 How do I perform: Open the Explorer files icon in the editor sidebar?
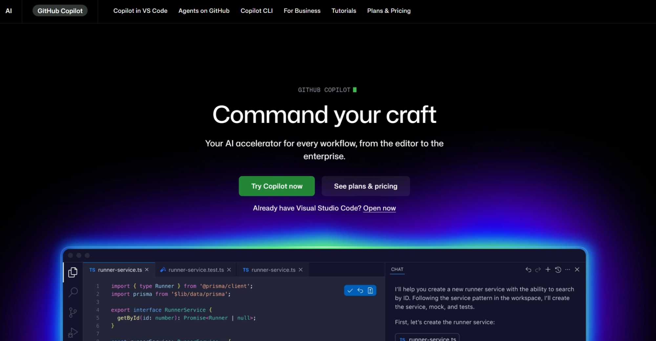(73, 272)
